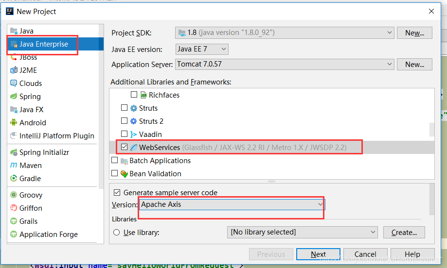The image size is (447, 268).
Task: Uncheck the WebServices checkbox
Action: pyautogui.click(x=124, y=147)
